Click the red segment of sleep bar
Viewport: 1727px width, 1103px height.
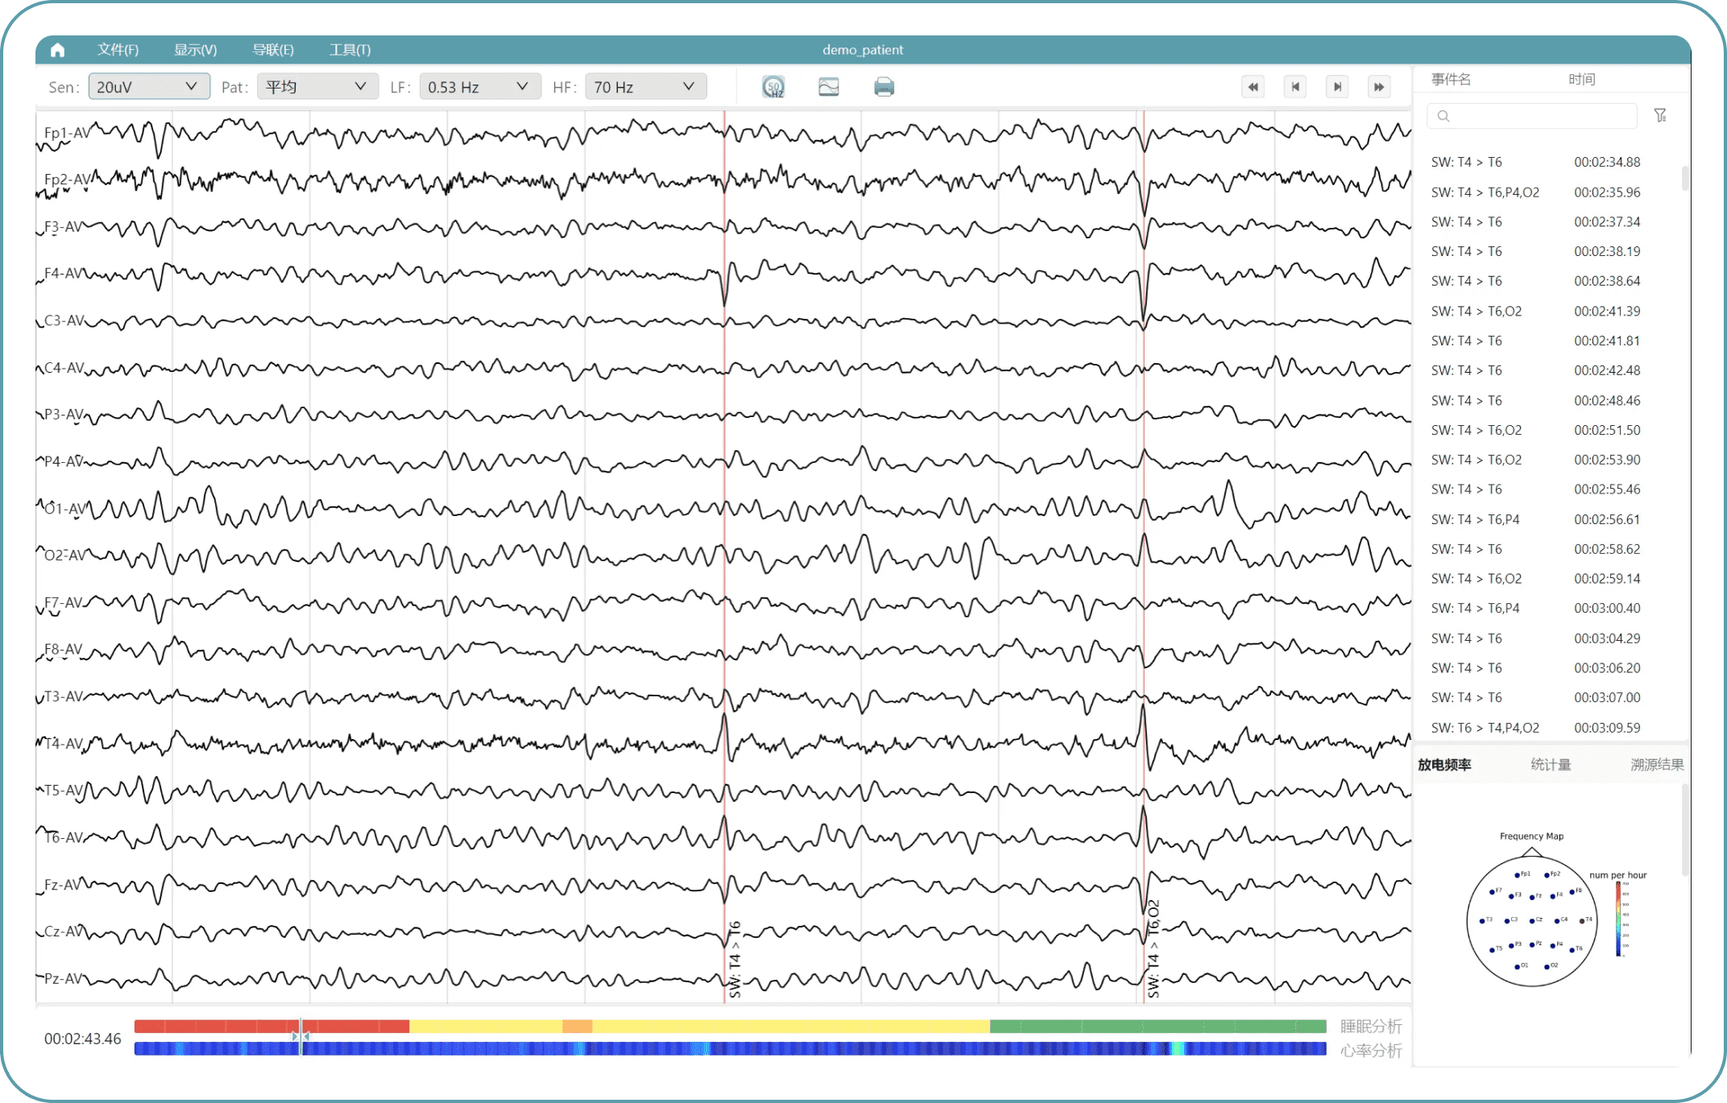(271, 1027)
